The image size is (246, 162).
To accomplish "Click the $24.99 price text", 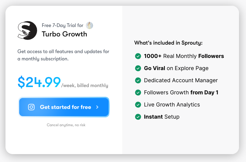I will [39, 82].
